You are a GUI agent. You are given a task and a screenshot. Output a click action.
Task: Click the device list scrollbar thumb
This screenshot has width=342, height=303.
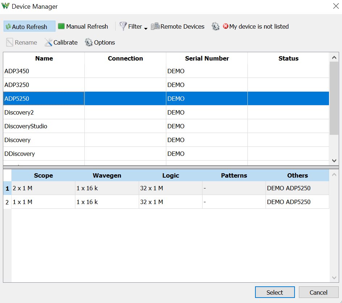point(334,98)
